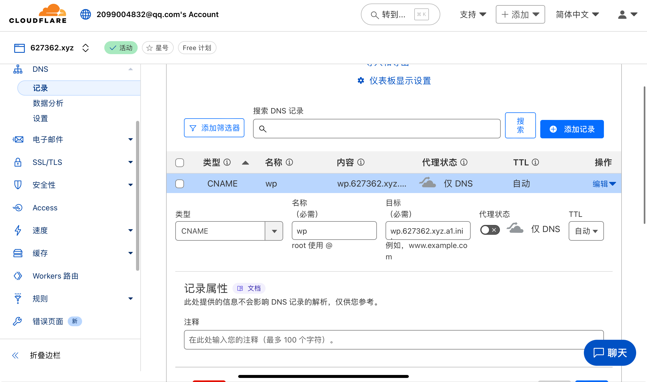Image resolution: width=647 pixels, height=382 pixels.
Task: Click the DNS network icon in sidebar
Action: (x=18, y=69)
